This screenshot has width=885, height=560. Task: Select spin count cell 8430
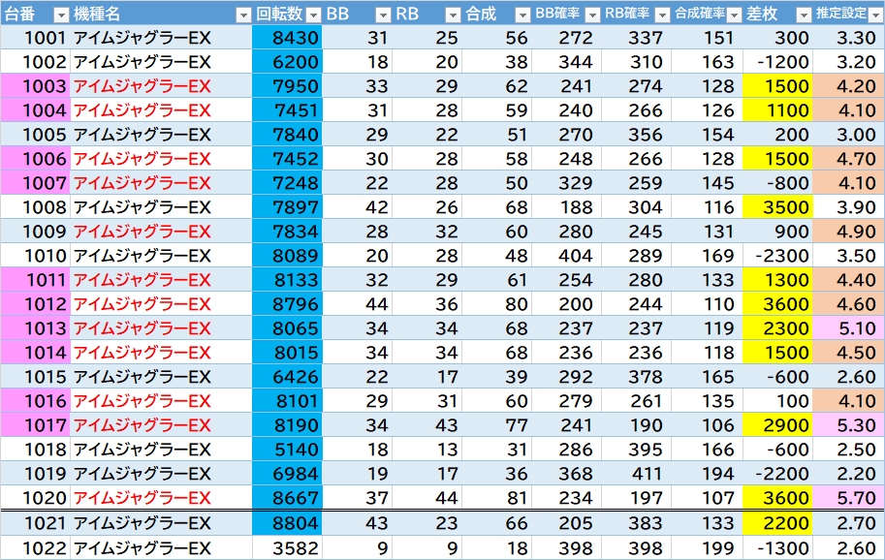click(287, 37)
